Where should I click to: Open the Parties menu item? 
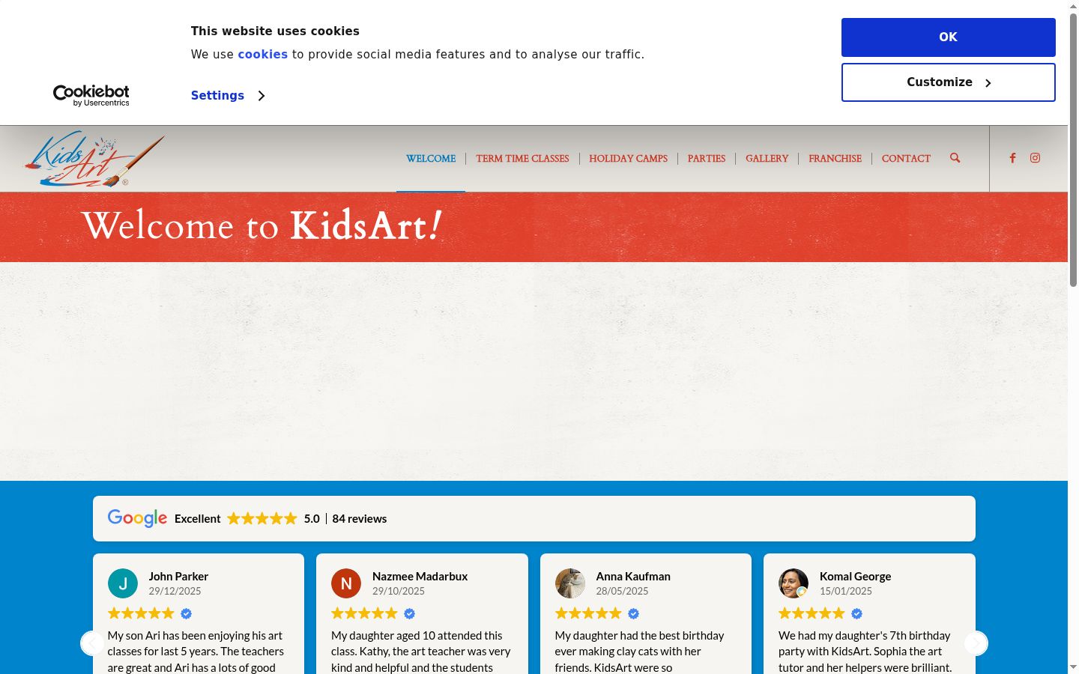point(707,159)
